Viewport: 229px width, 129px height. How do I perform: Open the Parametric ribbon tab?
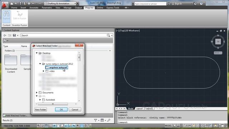tap(47, 8)
